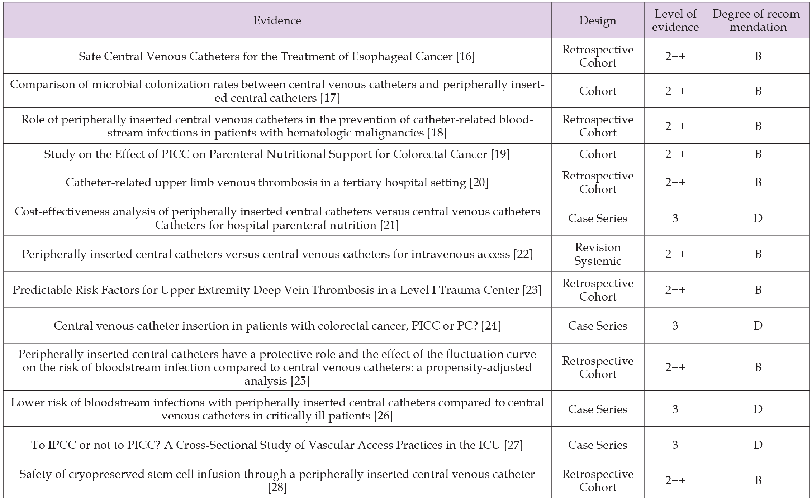Click the Design column header
The height and width of the screenshot is (499, 812).
597,20
